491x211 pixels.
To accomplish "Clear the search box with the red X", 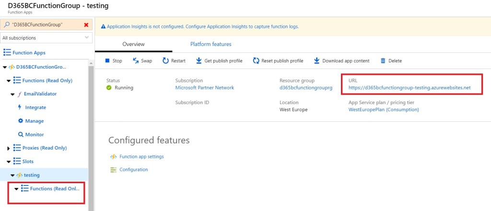I will (86, 24).
